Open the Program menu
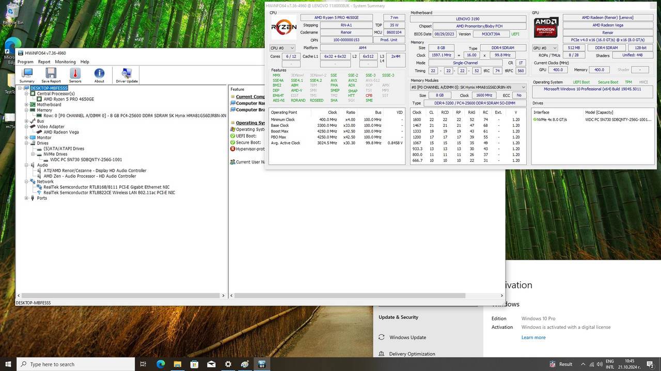The image size is (661, 371). [x=25, y=62]
